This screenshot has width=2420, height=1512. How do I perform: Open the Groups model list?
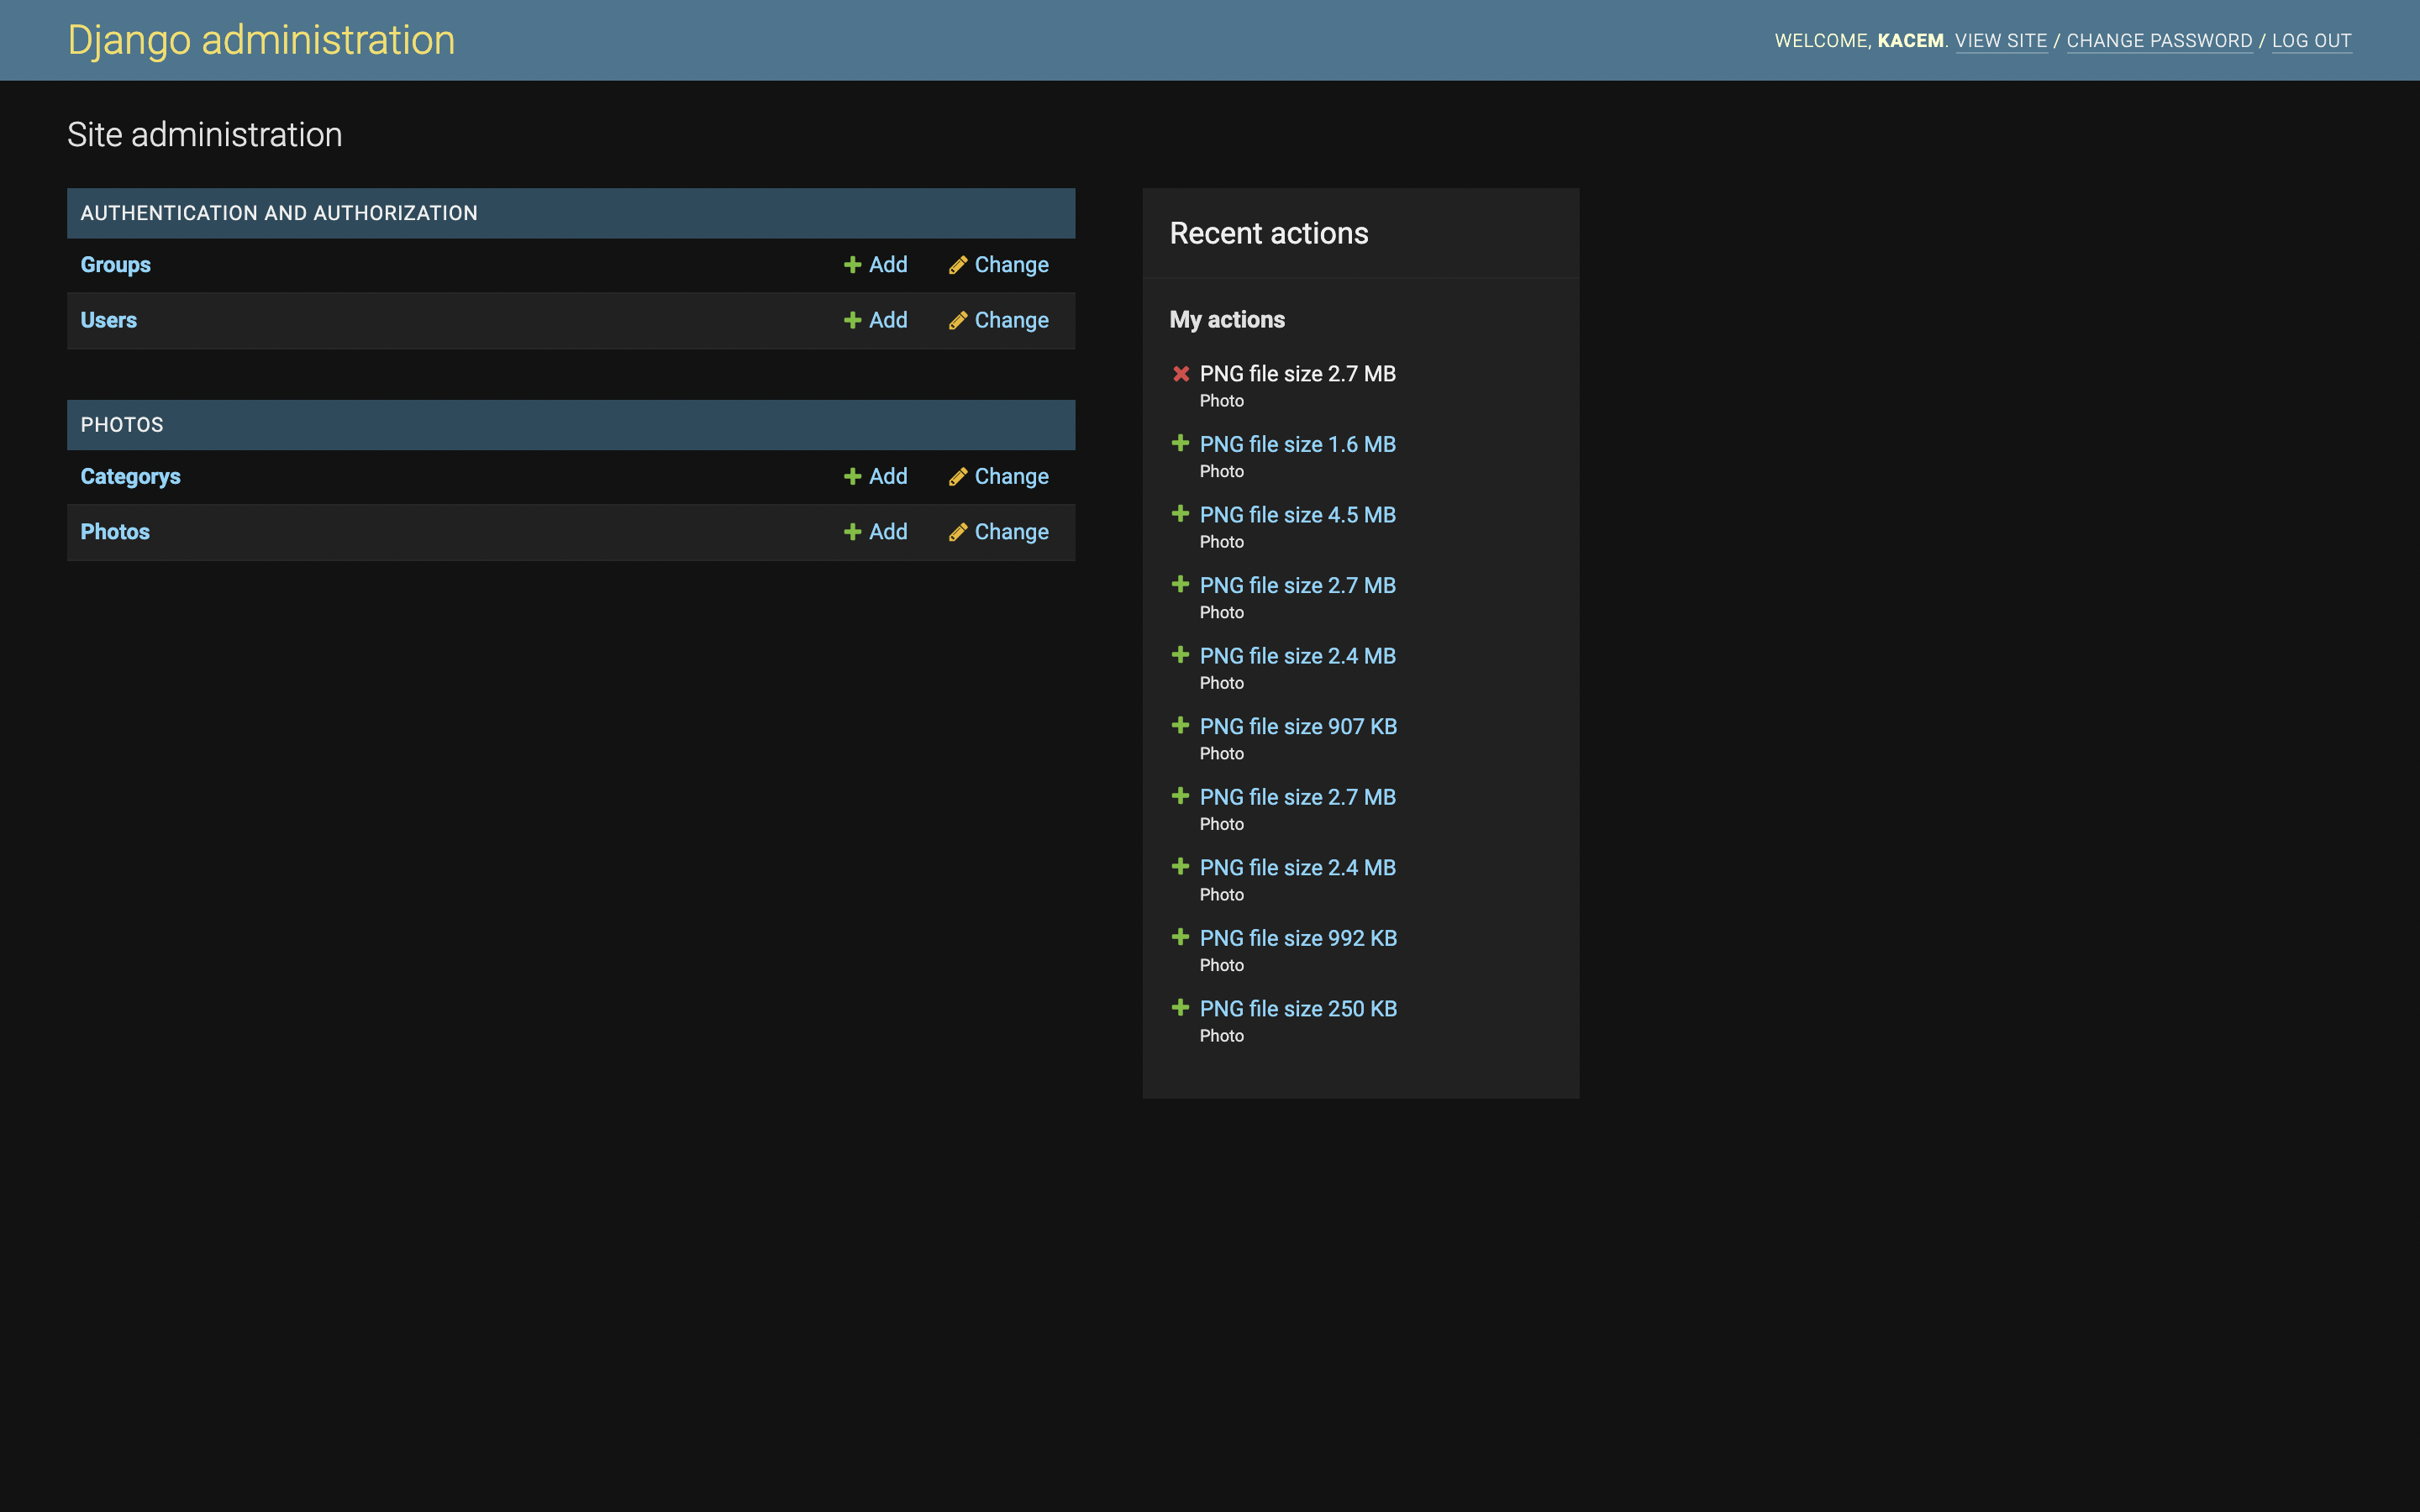[115, 265]
